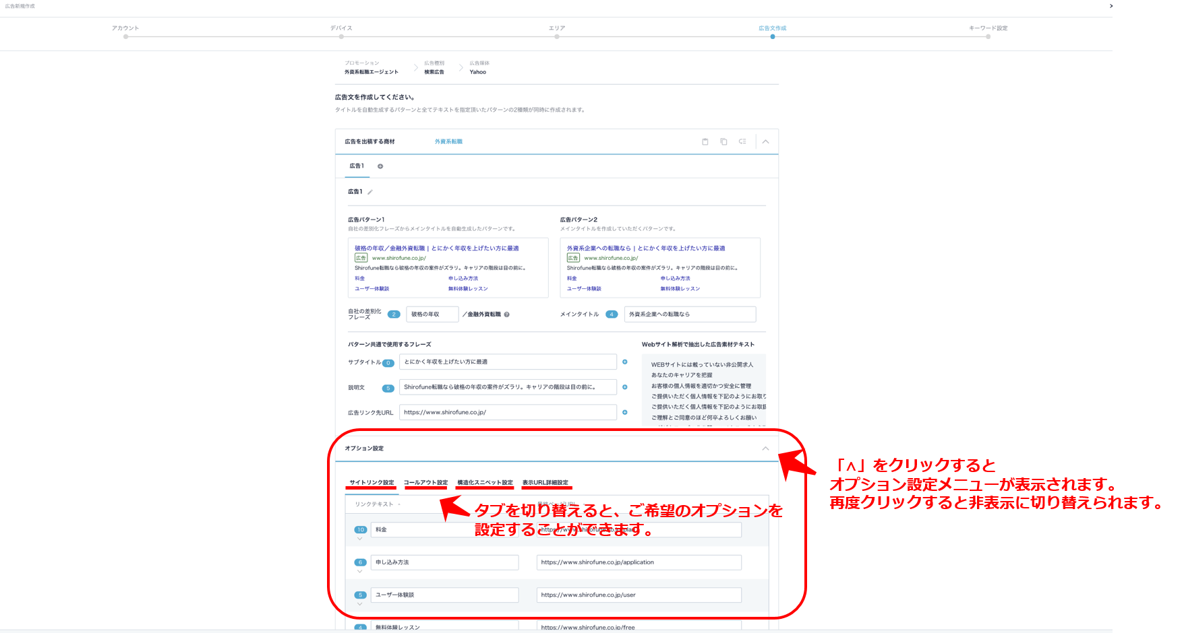1184x633 pixels.
Task: Click pattern 2 ad headline 外資系企業への転職なら
Action: point(646,248)
